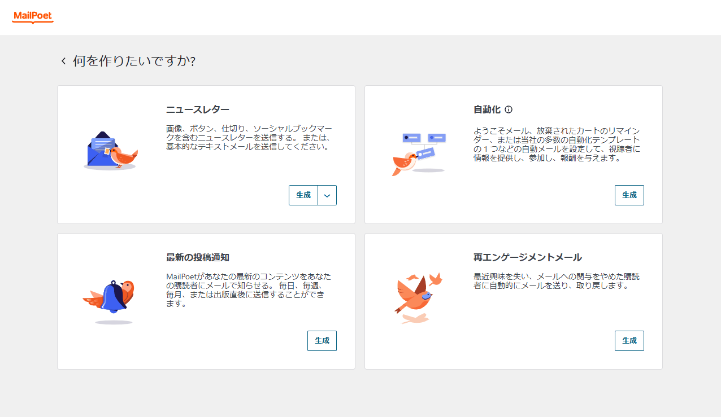Click the ニュースレター envelope and bird illustration

coord(111,151)
